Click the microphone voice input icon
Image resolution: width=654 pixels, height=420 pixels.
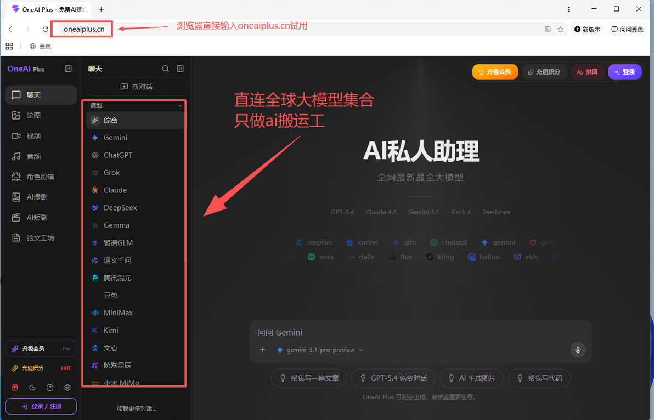click(x=578, y=350)
